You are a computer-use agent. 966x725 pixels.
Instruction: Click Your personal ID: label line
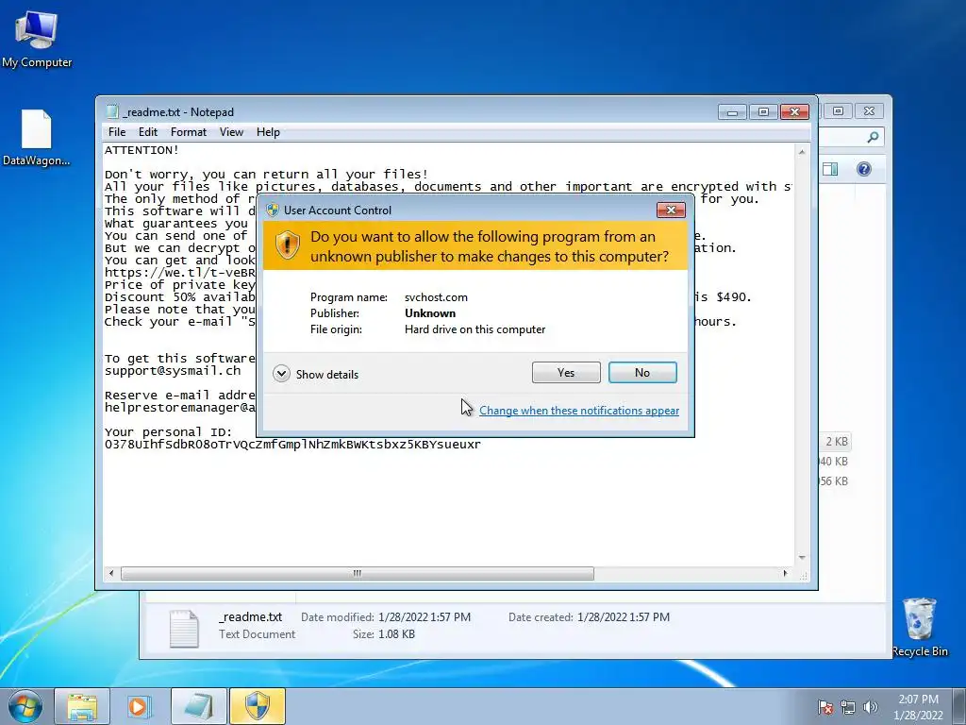tap(168, 432)
